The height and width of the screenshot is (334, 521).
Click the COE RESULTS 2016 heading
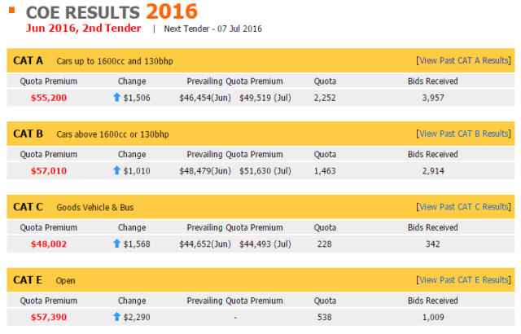[x=112, y=11]
